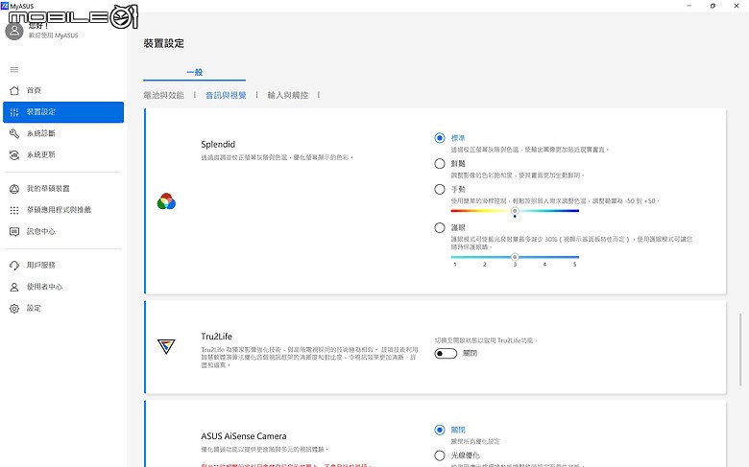
Task: Select AiSense Camera light optimization (光線優化) option
Action: [440, 455]
